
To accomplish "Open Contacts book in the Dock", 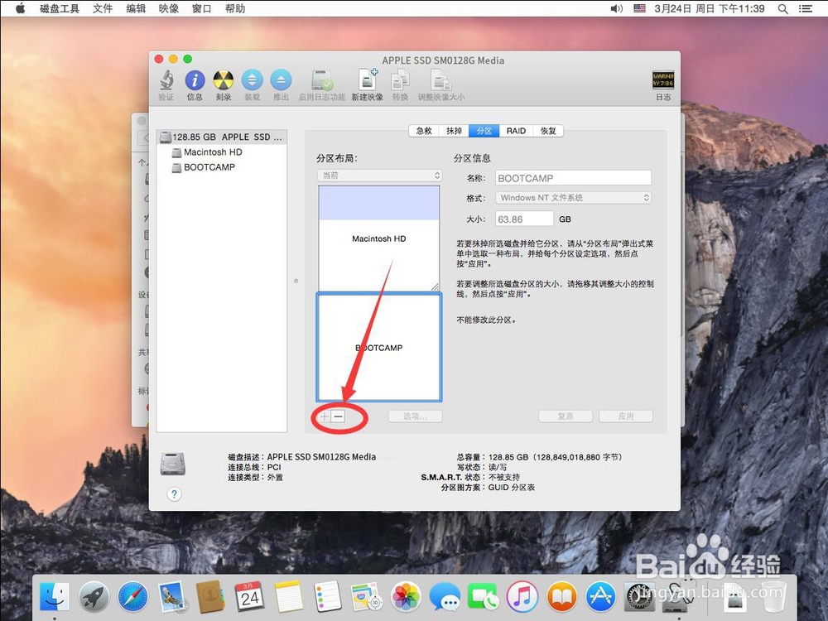I will [210, 597].
